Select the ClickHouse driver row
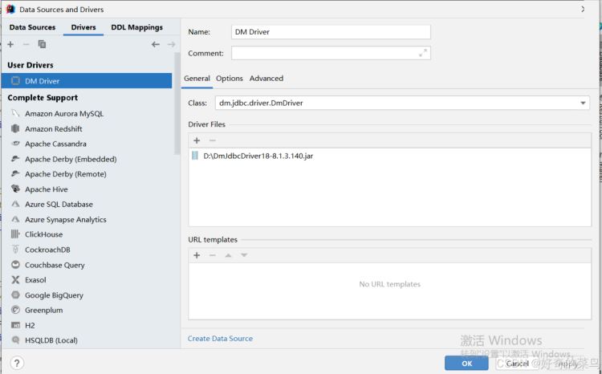The width and height of the screenshot is (602, 374). (x=87, y=234)
